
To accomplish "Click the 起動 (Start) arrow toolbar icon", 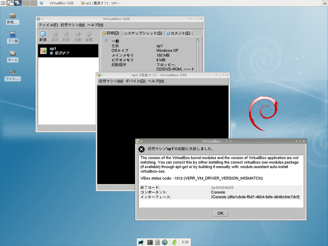I will coord(78,36).
